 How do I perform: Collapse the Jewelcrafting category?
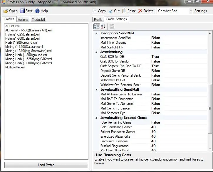[x=97, y=52]
